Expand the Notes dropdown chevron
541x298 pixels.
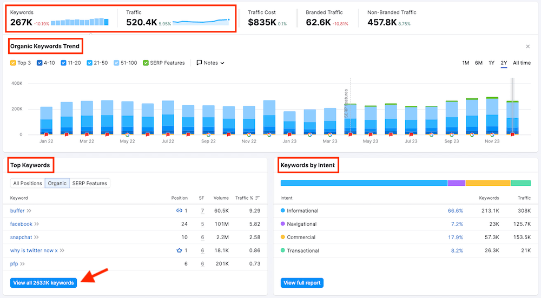pos(222,63)
